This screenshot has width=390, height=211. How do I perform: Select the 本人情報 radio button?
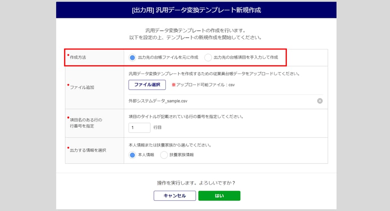132,155
